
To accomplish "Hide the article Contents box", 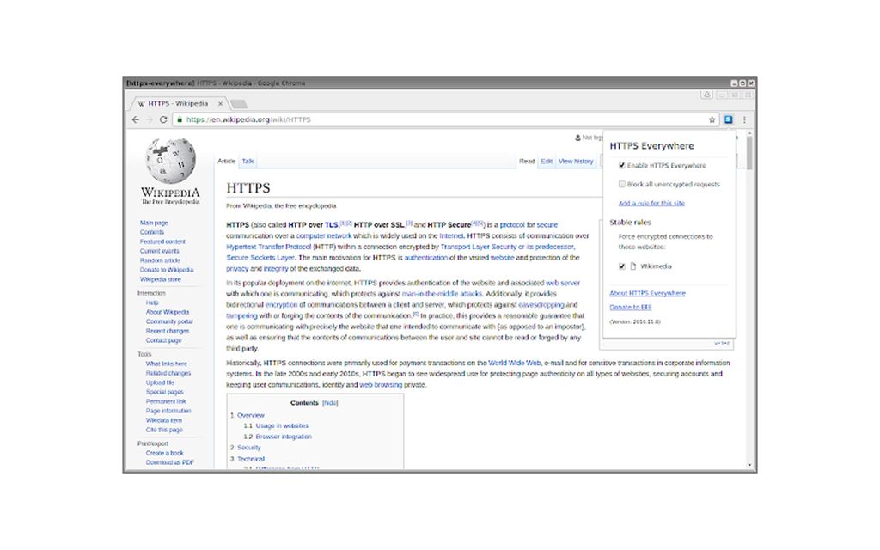I will 329,402.
